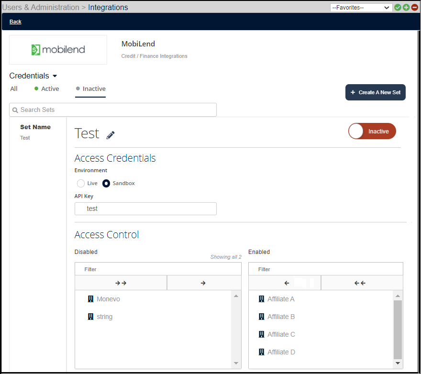The image size is (421, 374).
Task: Click the Search Sets input field
Action: pos(113,110)
